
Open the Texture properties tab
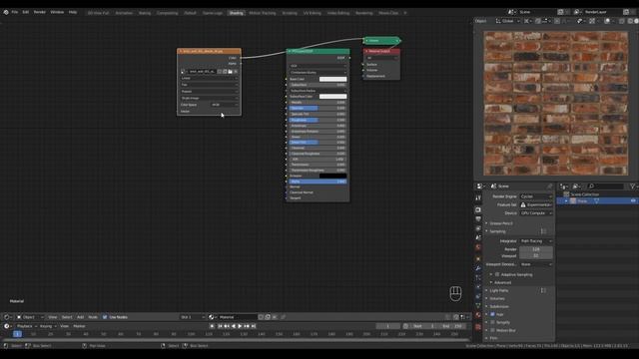pyautogui.click(x=478, y=326)
